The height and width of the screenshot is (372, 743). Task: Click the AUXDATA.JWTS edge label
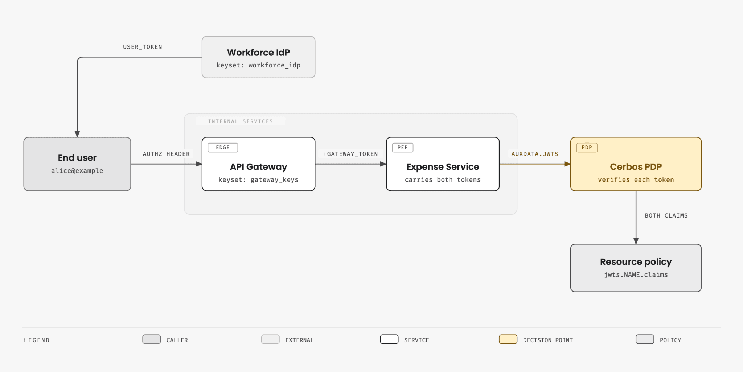[x=535, y=154]
